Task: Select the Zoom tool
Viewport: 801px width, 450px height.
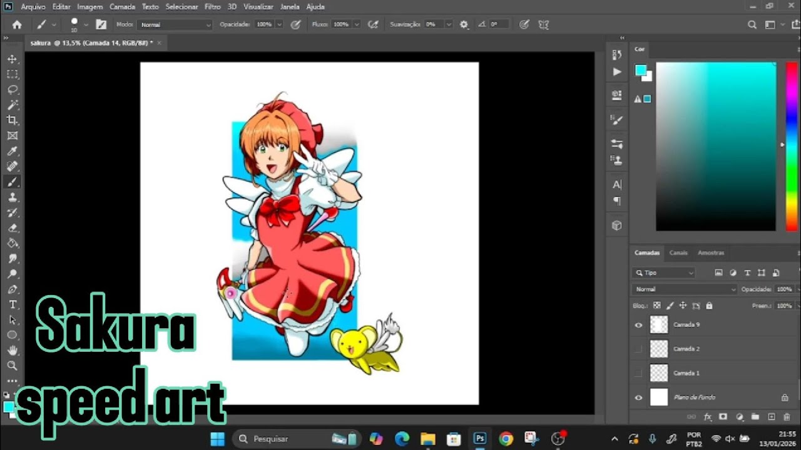Action: pyautogui.click(x=12, y=366)
